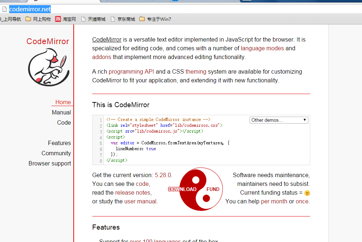Click the CodeMirror monkey logo

coord(49,67)
